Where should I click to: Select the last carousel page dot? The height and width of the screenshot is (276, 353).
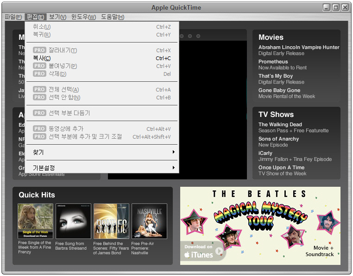pyautogui.click(x=198, y=36)
